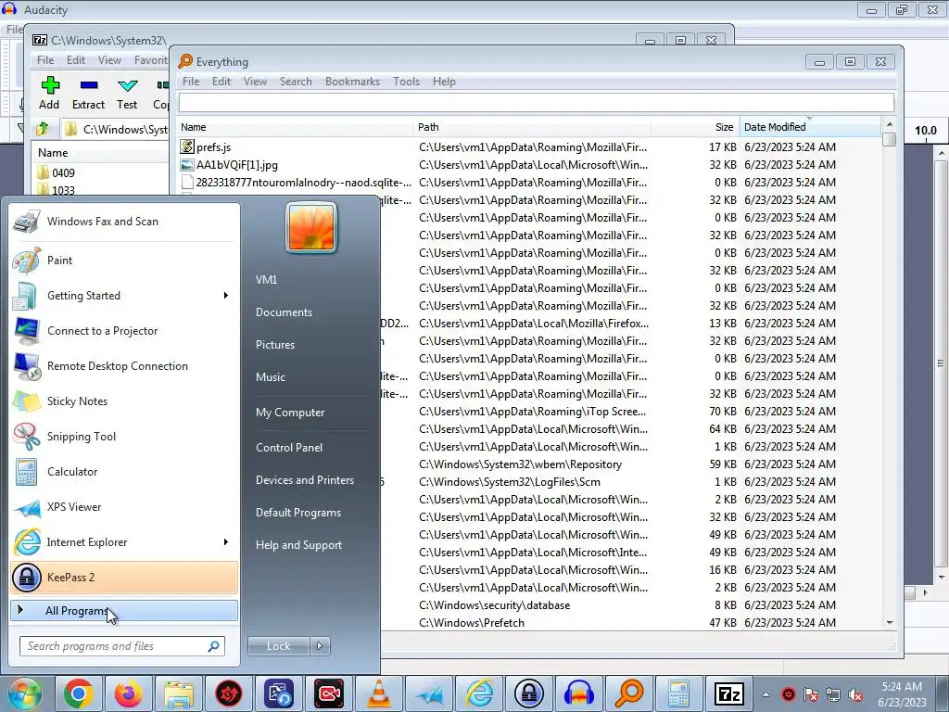Open the Edit menu in 7-Zip window
This screenshot has height=712, width=949.
[x=76, y=60]
